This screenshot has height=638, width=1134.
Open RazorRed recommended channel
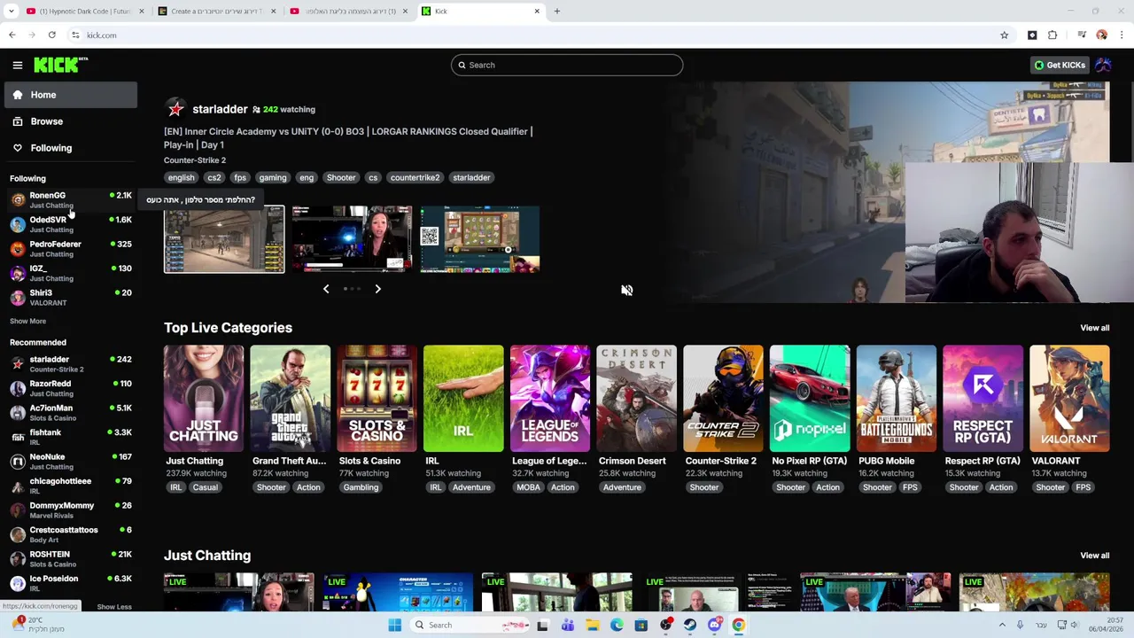(x=70, y=388)
